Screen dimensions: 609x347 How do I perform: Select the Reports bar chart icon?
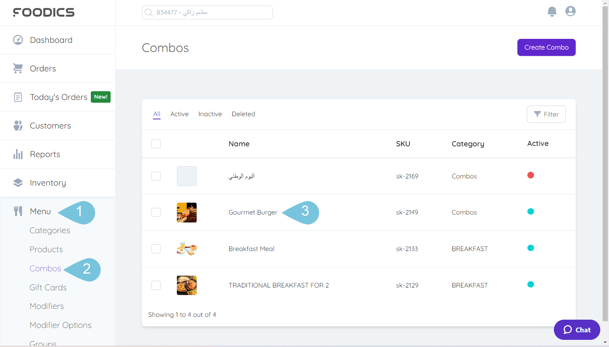point(18,154)
